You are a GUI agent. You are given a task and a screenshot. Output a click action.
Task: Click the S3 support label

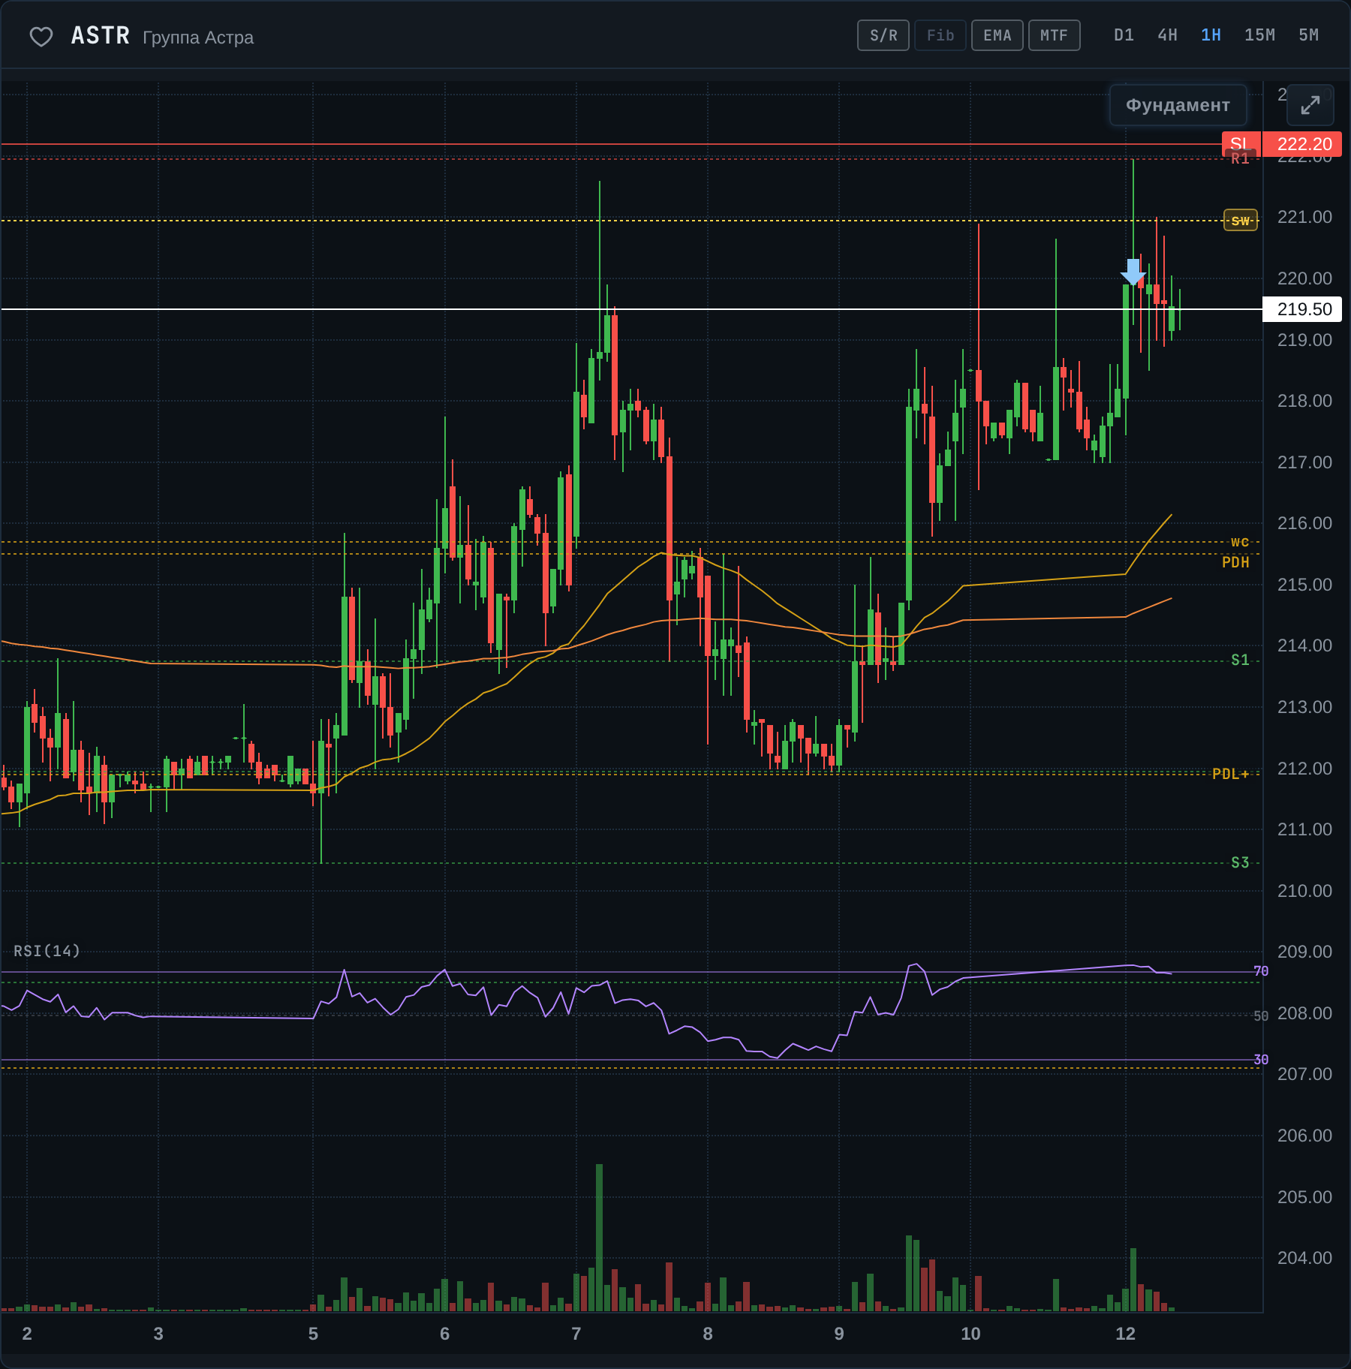[1240, 862]
